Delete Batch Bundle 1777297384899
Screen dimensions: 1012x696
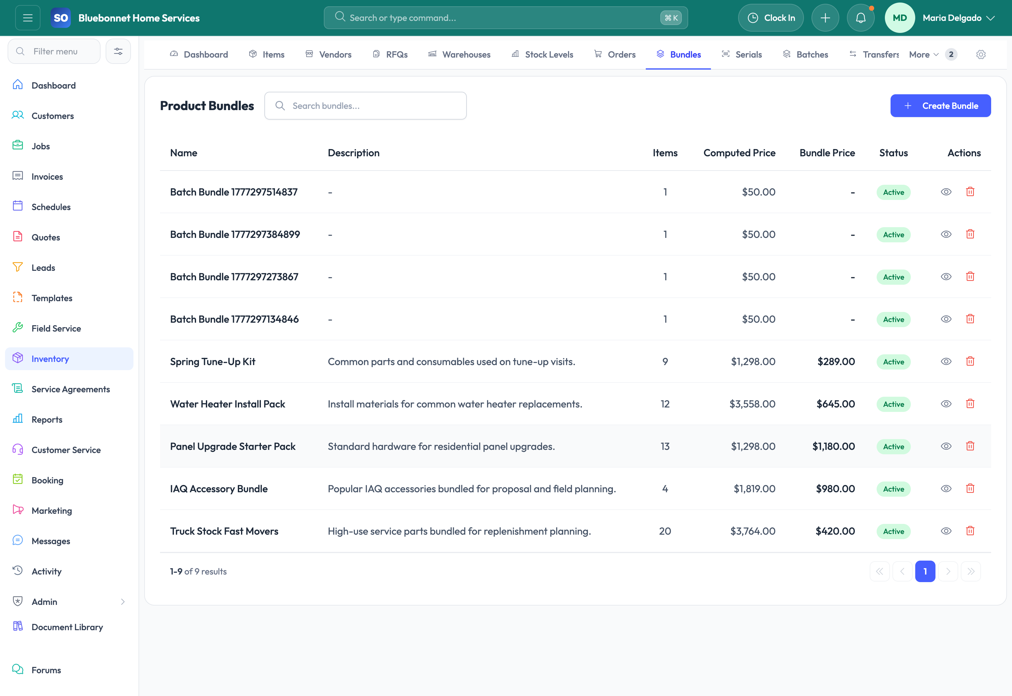click(x=970, y=234)
